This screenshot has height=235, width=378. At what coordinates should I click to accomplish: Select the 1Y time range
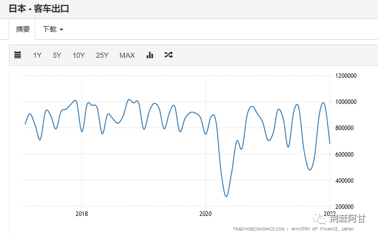[37, 55]
